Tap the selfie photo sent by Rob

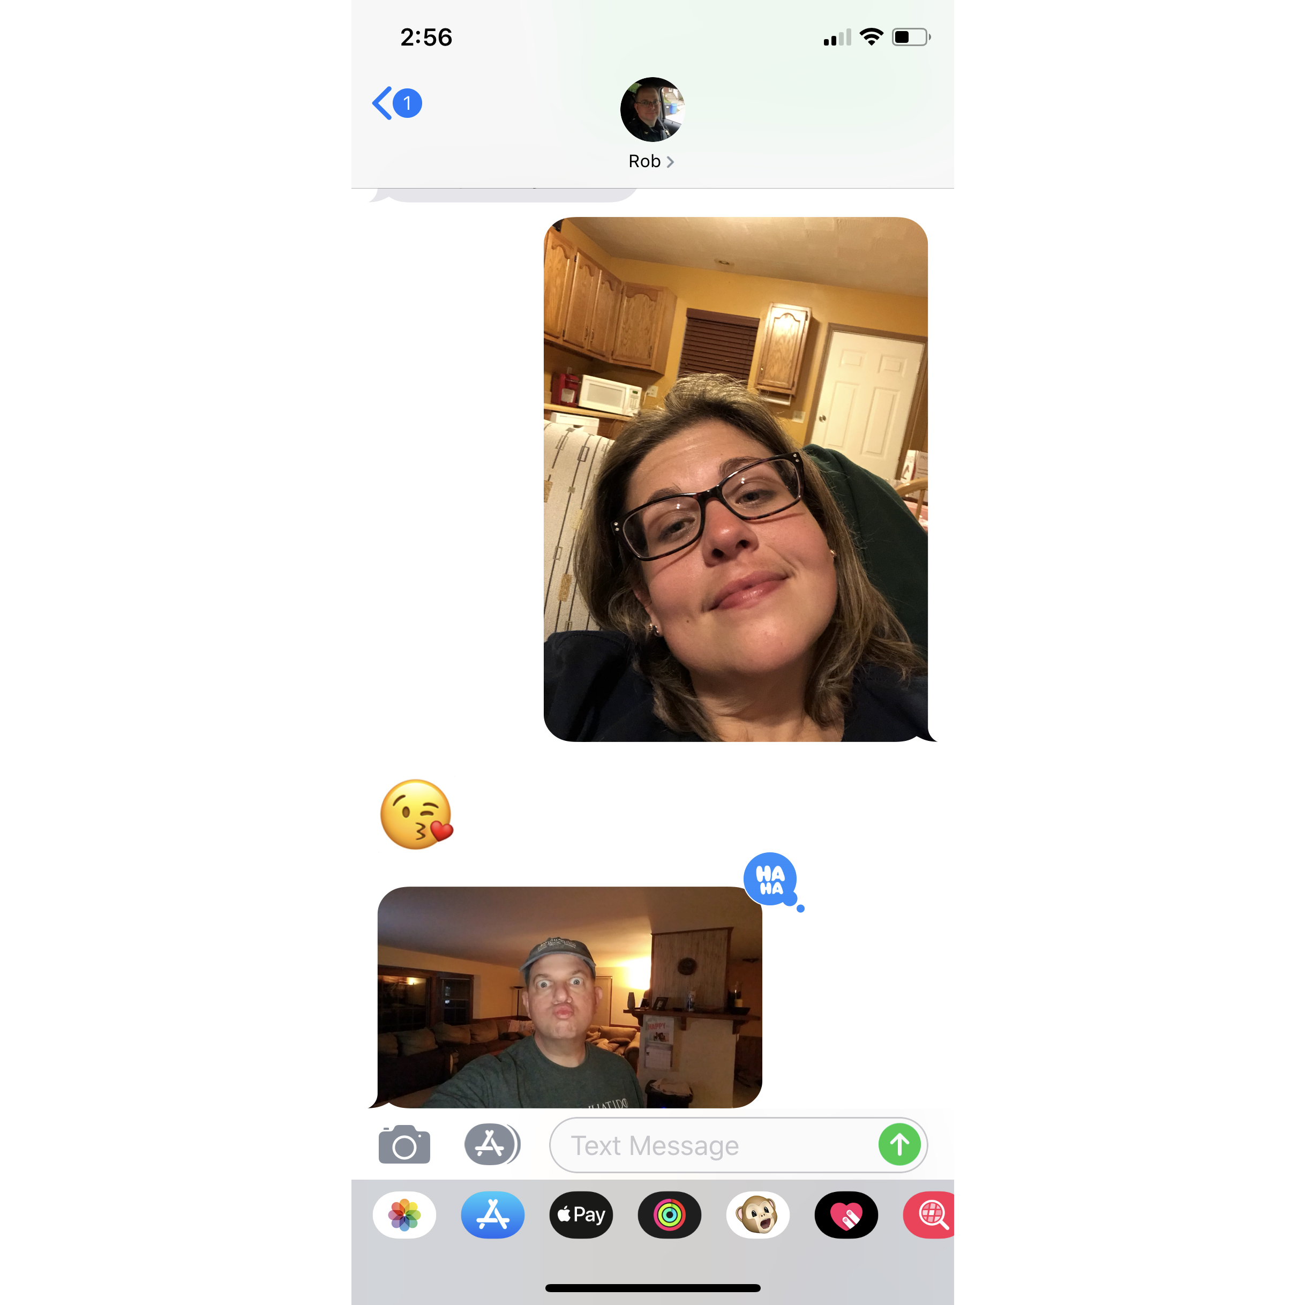tap(571, 996)
